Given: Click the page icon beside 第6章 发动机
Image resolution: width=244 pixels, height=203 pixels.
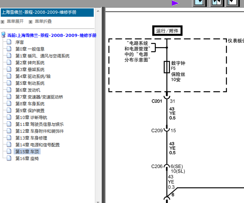Looking at the screenshot, I should tap(9, 90).
